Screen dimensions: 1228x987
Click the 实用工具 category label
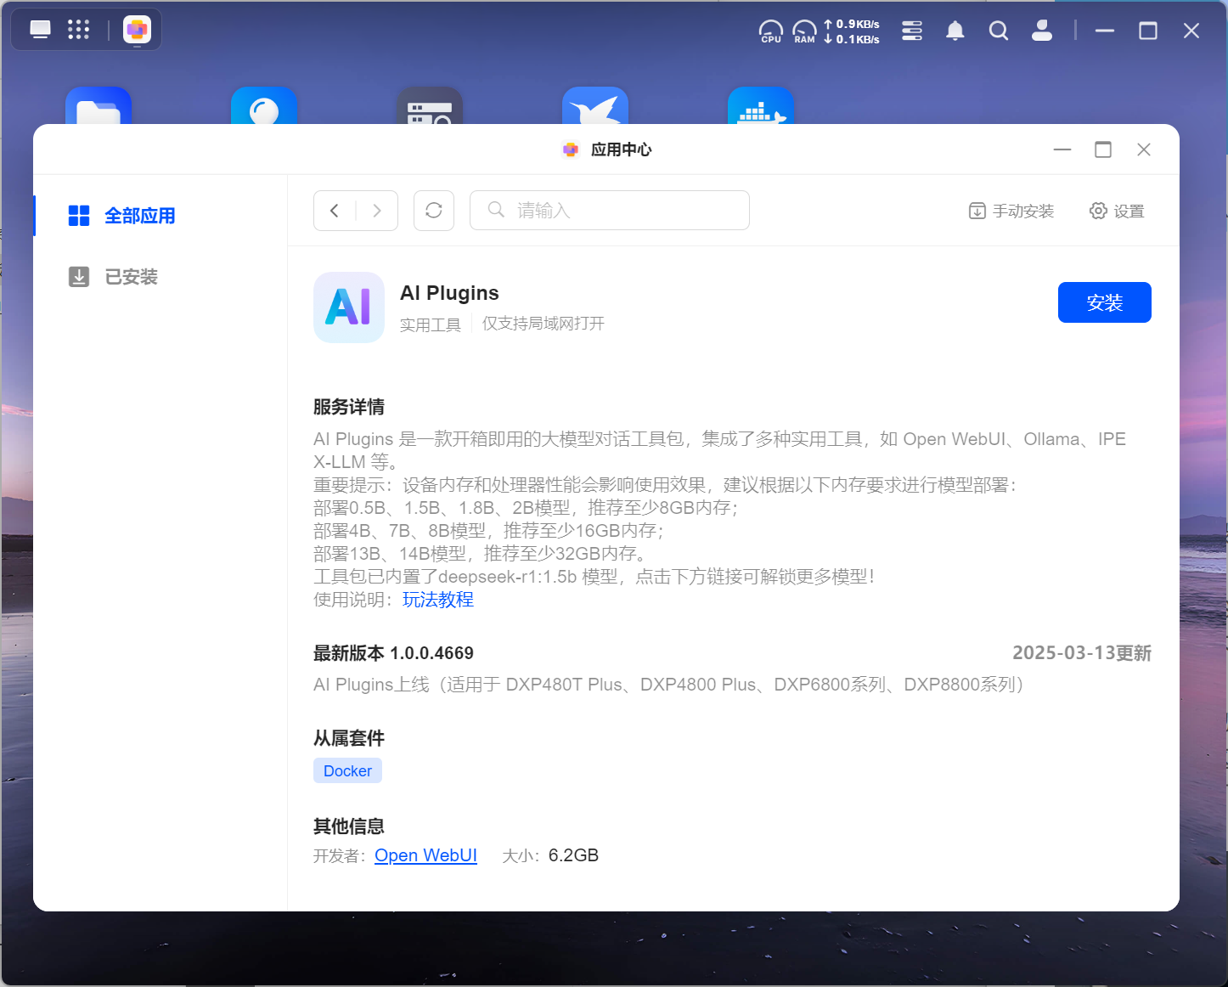point(431,324)
